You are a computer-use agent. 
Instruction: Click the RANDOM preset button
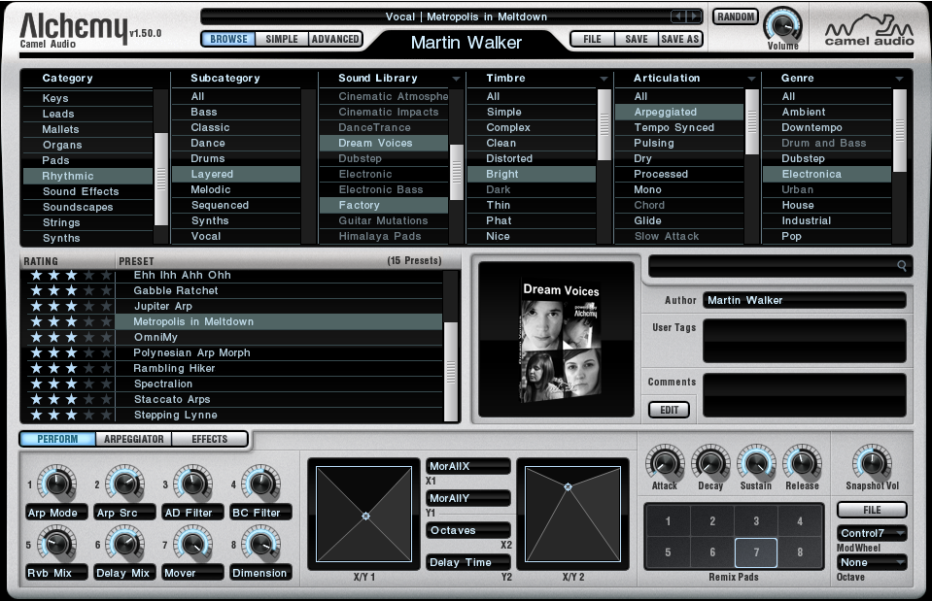click(x=736, y=16)
